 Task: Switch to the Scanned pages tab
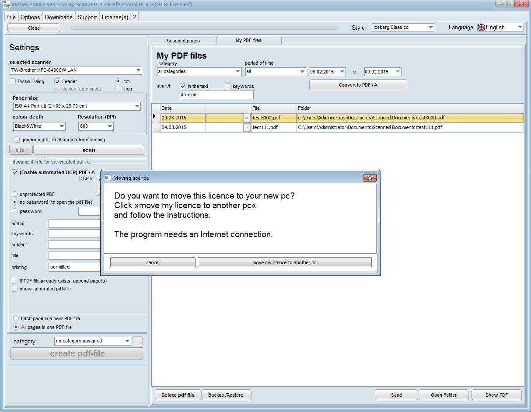183,41
